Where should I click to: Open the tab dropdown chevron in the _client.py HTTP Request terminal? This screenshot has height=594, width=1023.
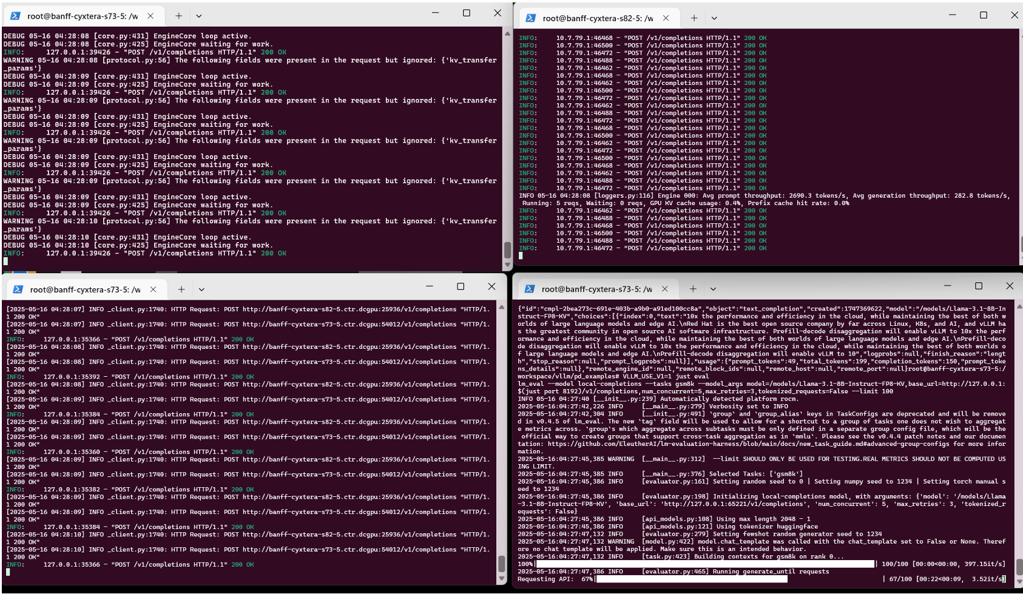click(x=201, y=289)
